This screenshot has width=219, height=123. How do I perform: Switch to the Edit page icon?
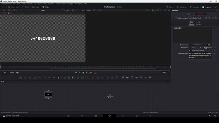[96, 115]
